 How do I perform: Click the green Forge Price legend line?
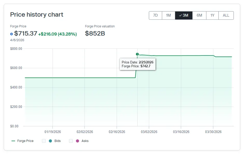(13, 141)
